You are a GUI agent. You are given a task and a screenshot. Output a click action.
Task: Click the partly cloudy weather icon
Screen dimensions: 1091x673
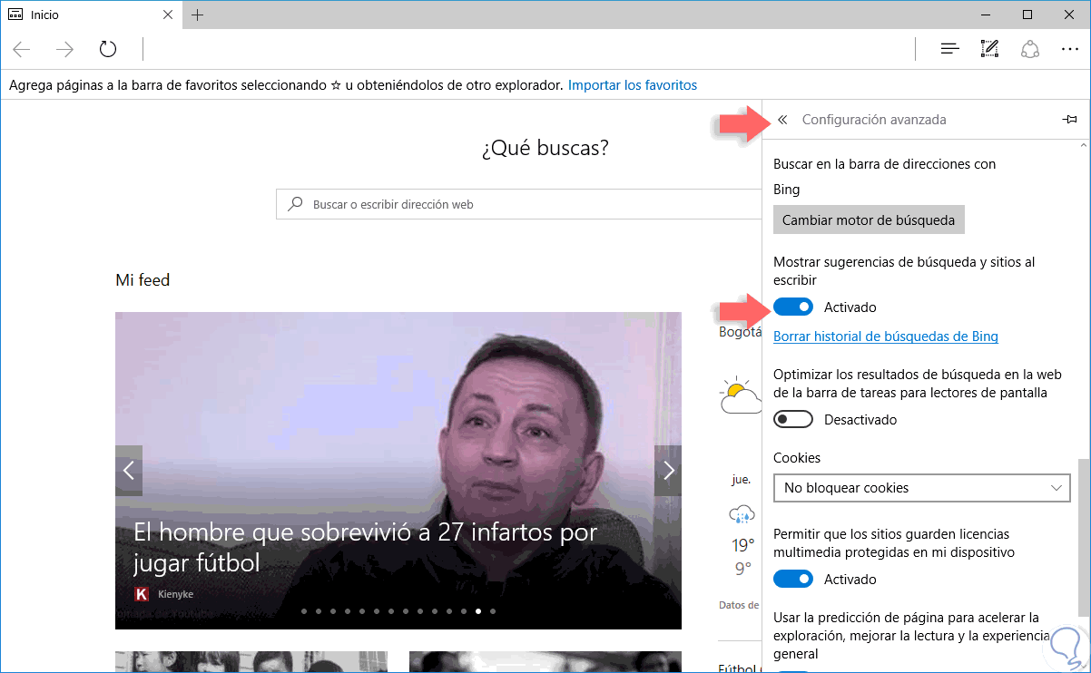point(740,396)
